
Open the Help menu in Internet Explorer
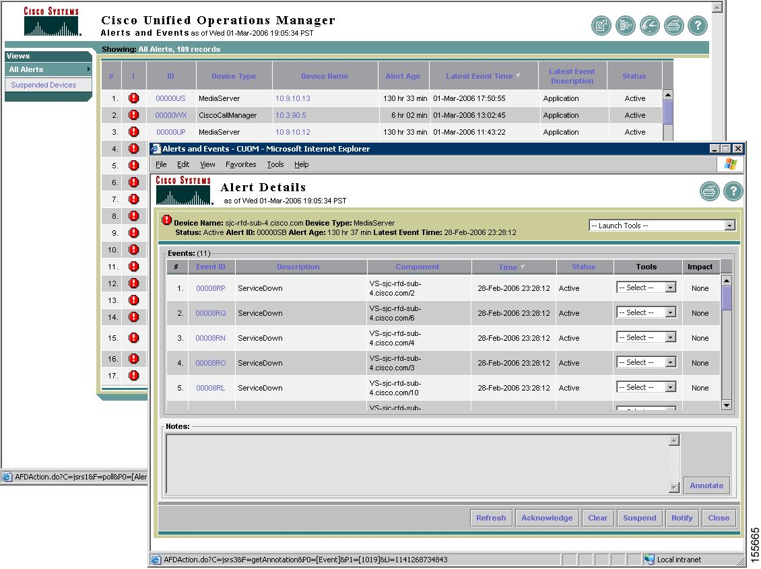(x=302, y=164)
